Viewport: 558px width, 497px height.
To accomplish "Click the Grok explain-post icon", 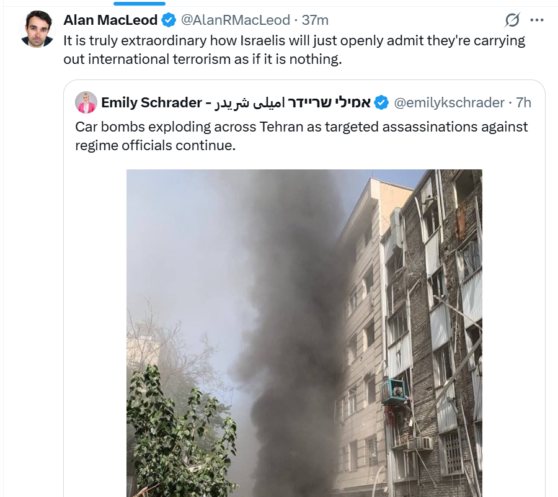I will click(x=512, y=20).
